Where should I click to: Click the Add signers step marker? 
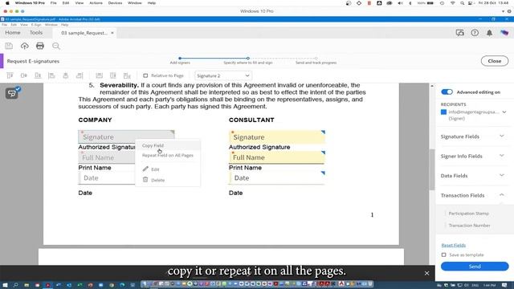180,59
